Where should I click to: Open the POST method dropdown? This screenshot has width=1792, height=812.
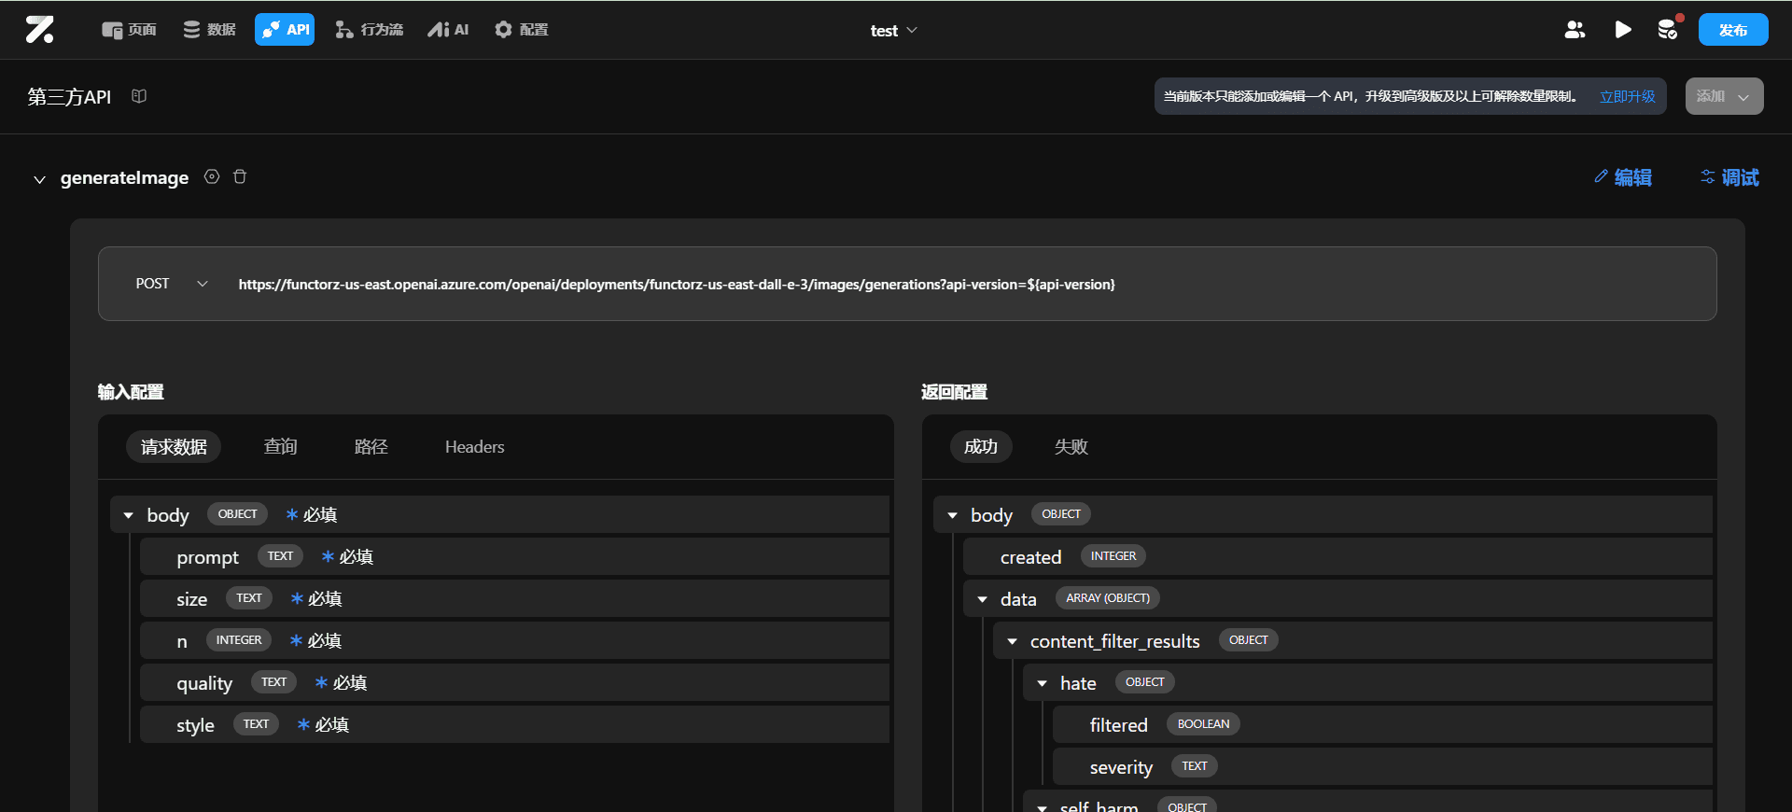coord(173,284)
